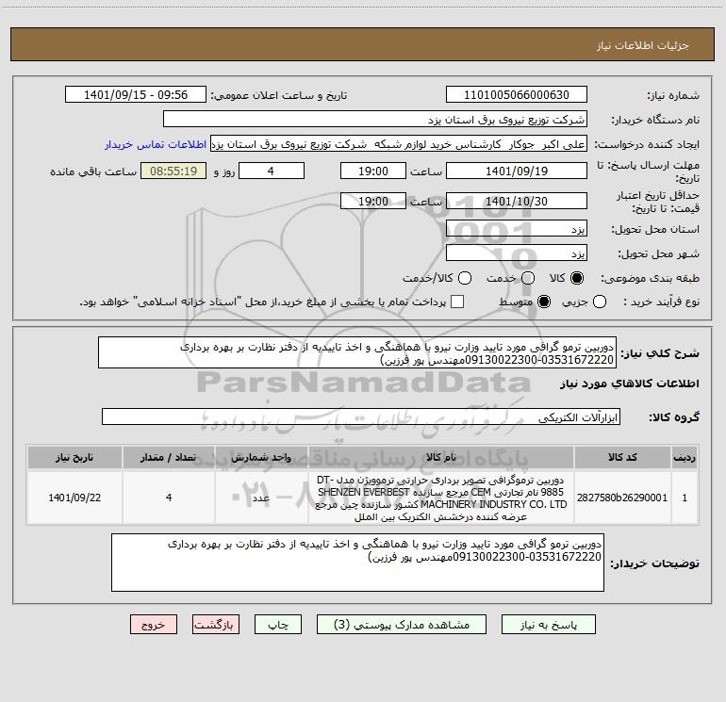This screenshot has height=702, width=726.
Task: Click the remaining time counter 08:55:19
Action: point(173,171)
